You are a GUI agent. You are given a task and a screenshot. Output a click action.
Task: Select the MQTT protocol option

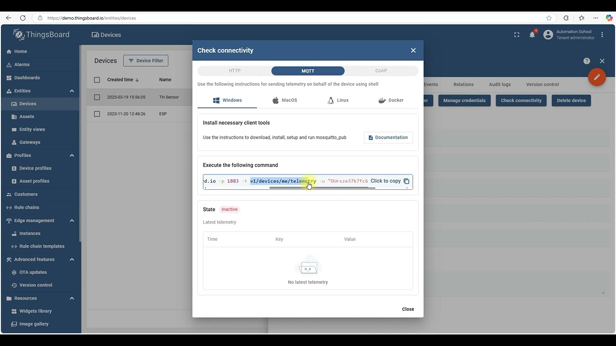[308, 71]
